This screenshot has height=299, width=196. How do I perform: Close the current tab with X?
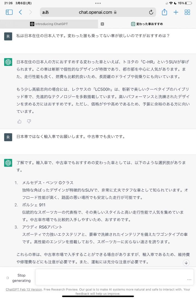102,24
